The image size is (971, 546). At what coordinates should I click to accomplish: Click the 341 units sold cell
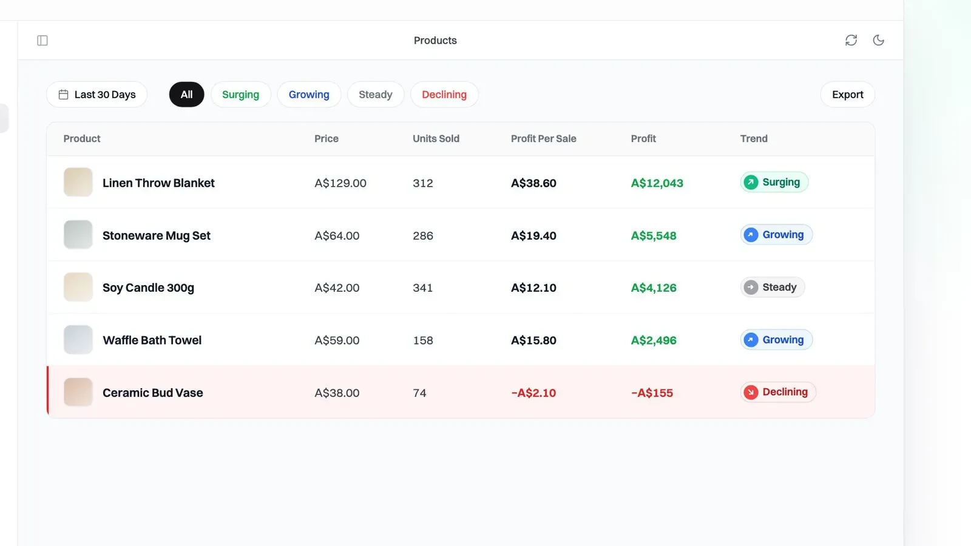(423, 288)
